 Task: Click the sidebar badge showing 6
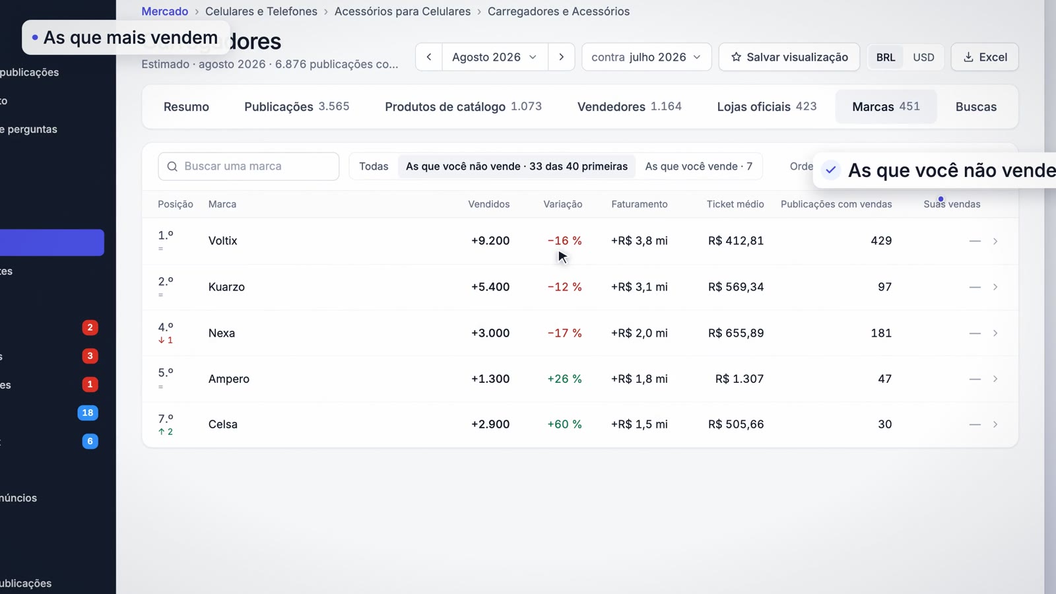90,441
